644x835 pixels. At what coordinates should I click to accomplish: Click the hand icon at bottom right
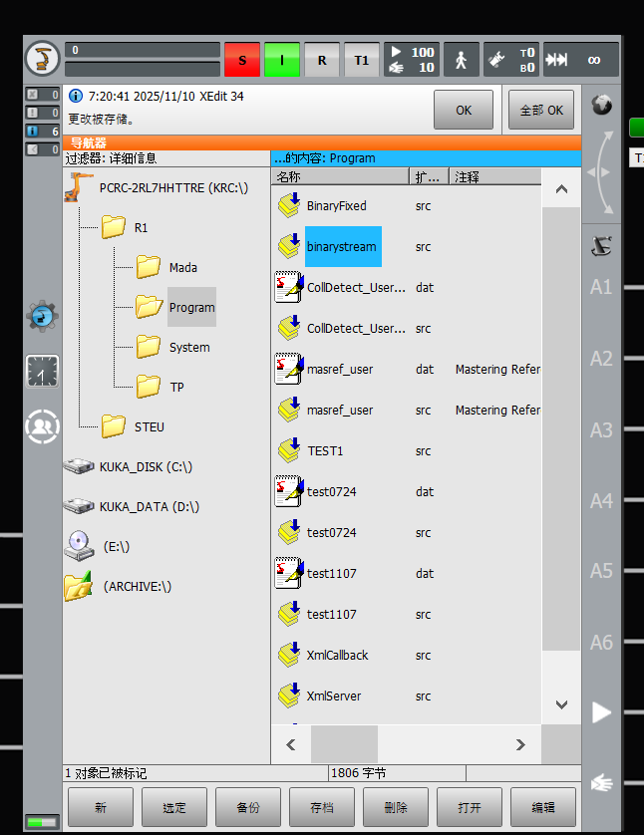601,783
